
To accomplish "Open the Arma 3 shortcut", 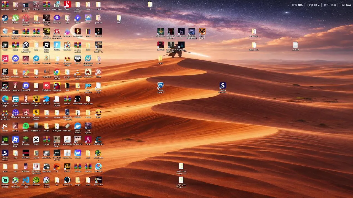I will 77,59.
